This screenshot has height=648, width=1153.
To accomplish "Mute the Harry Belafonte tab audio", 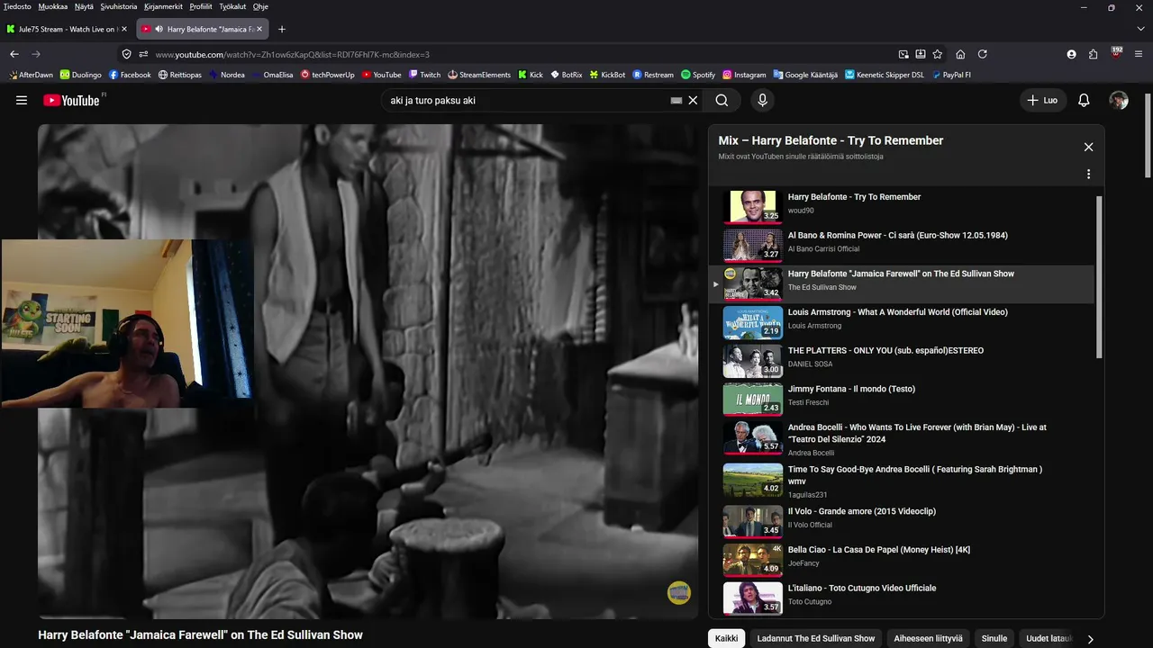I will coord(159,29).
